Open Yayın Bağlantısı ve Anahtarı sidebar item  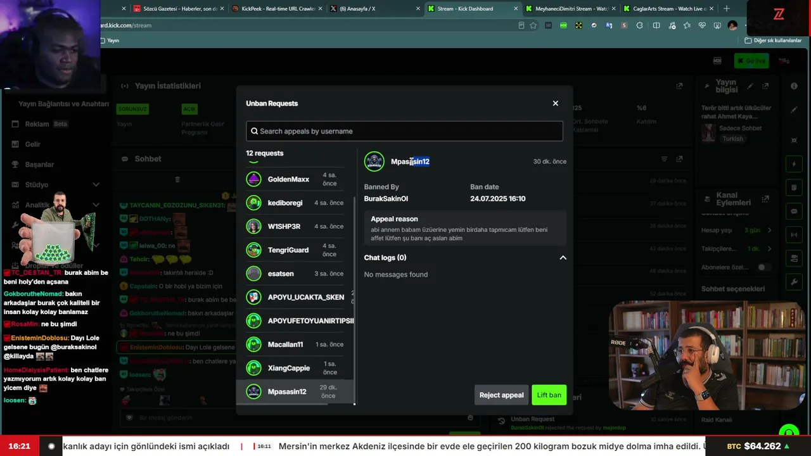click(63, 104)
